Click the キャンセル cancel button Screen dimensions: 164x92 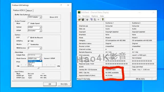[64, 84]
